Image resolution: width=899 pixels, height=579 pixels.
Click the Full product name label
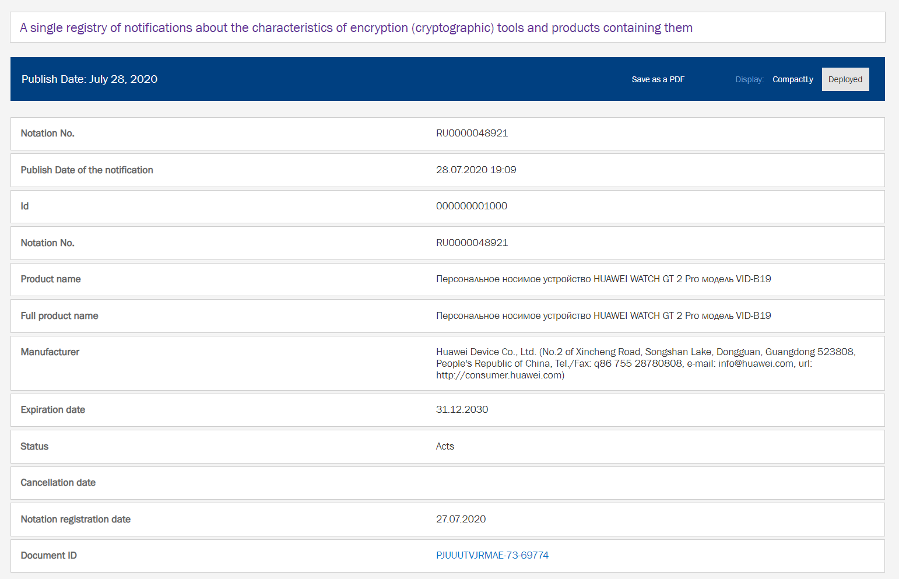pos(59,315)
